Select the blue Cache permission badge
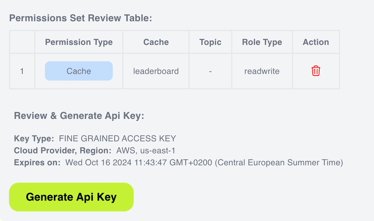The width and height of the screenshot is (374, 221). tap(79, 71)
